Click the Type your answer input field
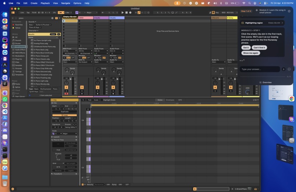 [x=260, y=69]
